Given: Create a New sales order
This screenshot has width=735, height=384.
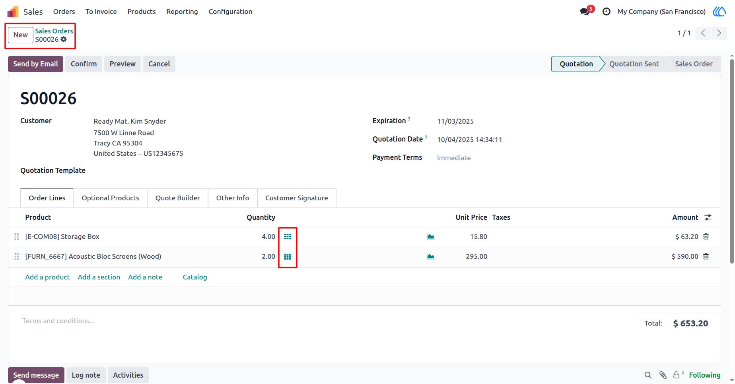Looking at the screenshot, I should (21, 35).
